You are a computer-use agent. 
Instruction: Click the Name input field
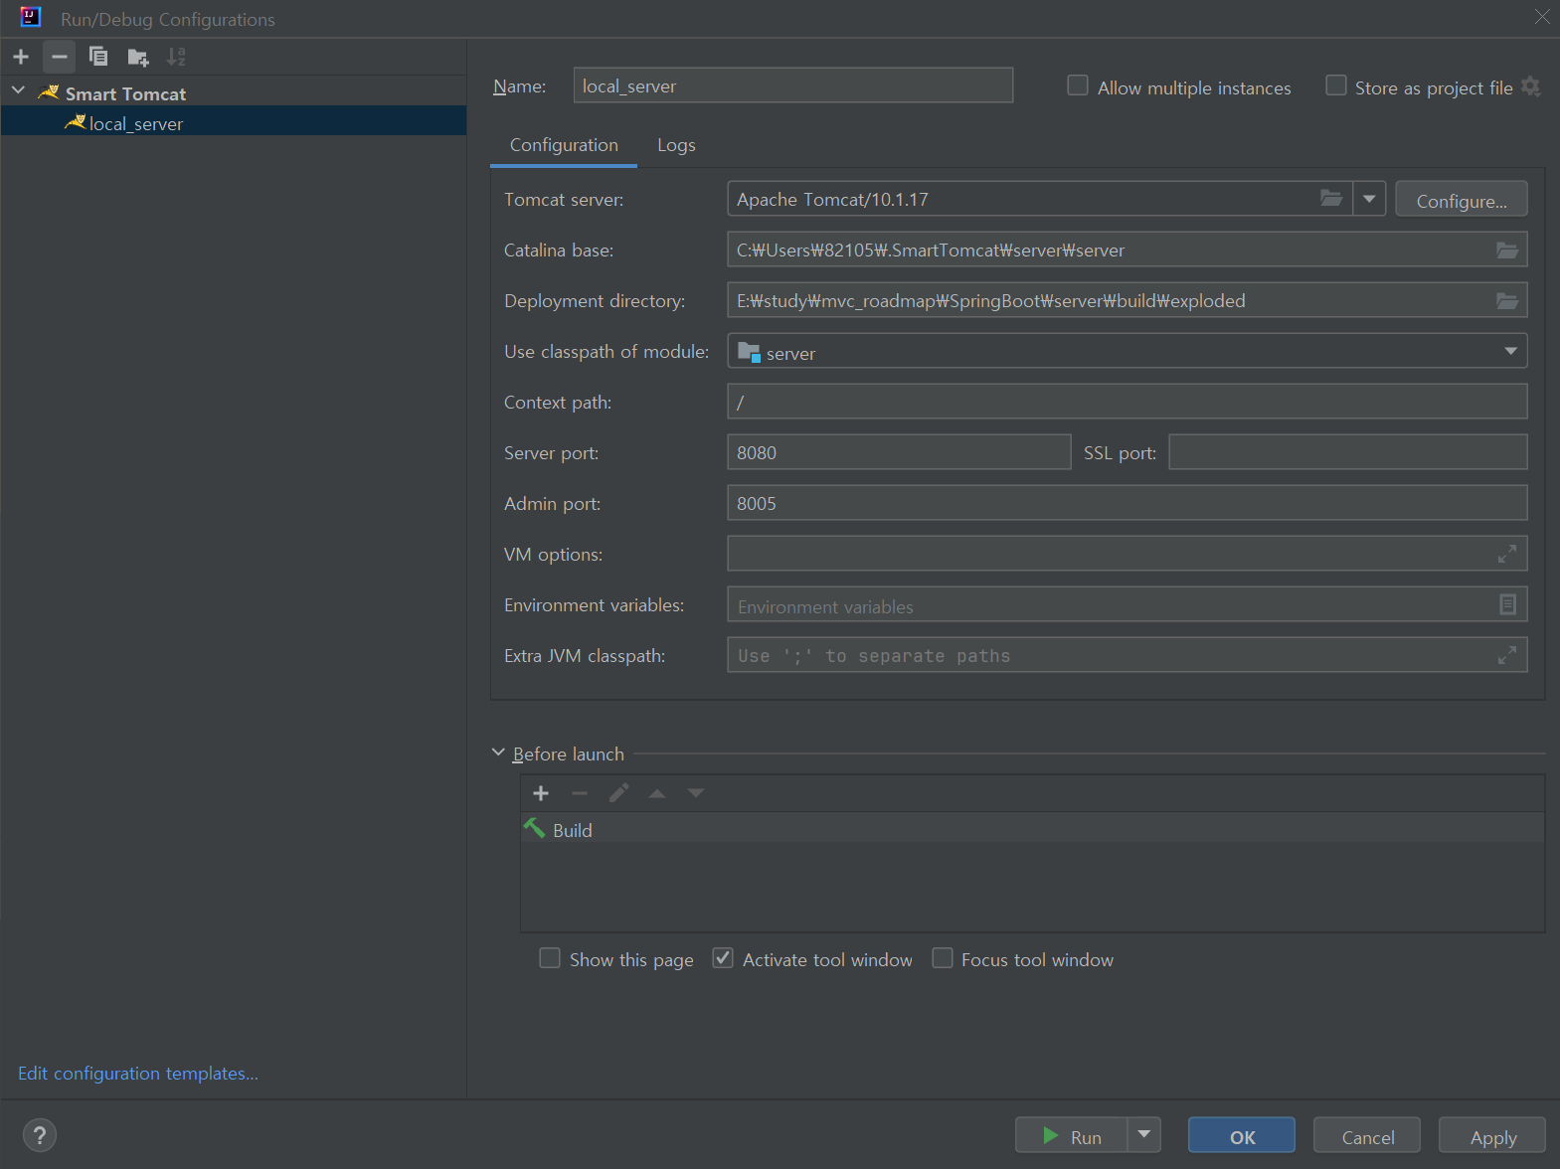tap(793, 85)
